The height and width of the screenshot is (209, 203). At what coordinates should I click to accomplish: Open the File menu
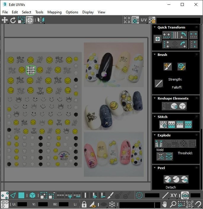tap(5, 12)
